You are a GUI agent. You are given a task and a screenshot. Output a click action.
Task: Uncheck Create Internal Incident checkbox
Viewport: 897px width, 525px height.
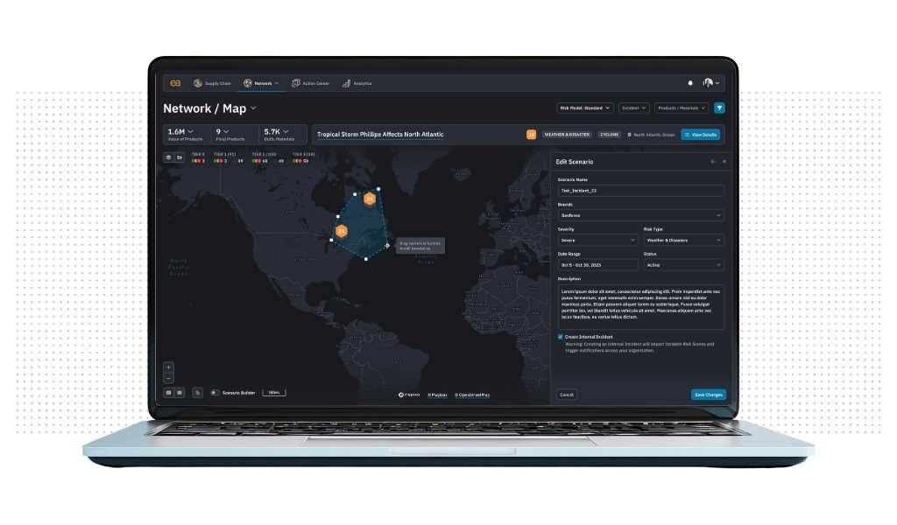561,336
